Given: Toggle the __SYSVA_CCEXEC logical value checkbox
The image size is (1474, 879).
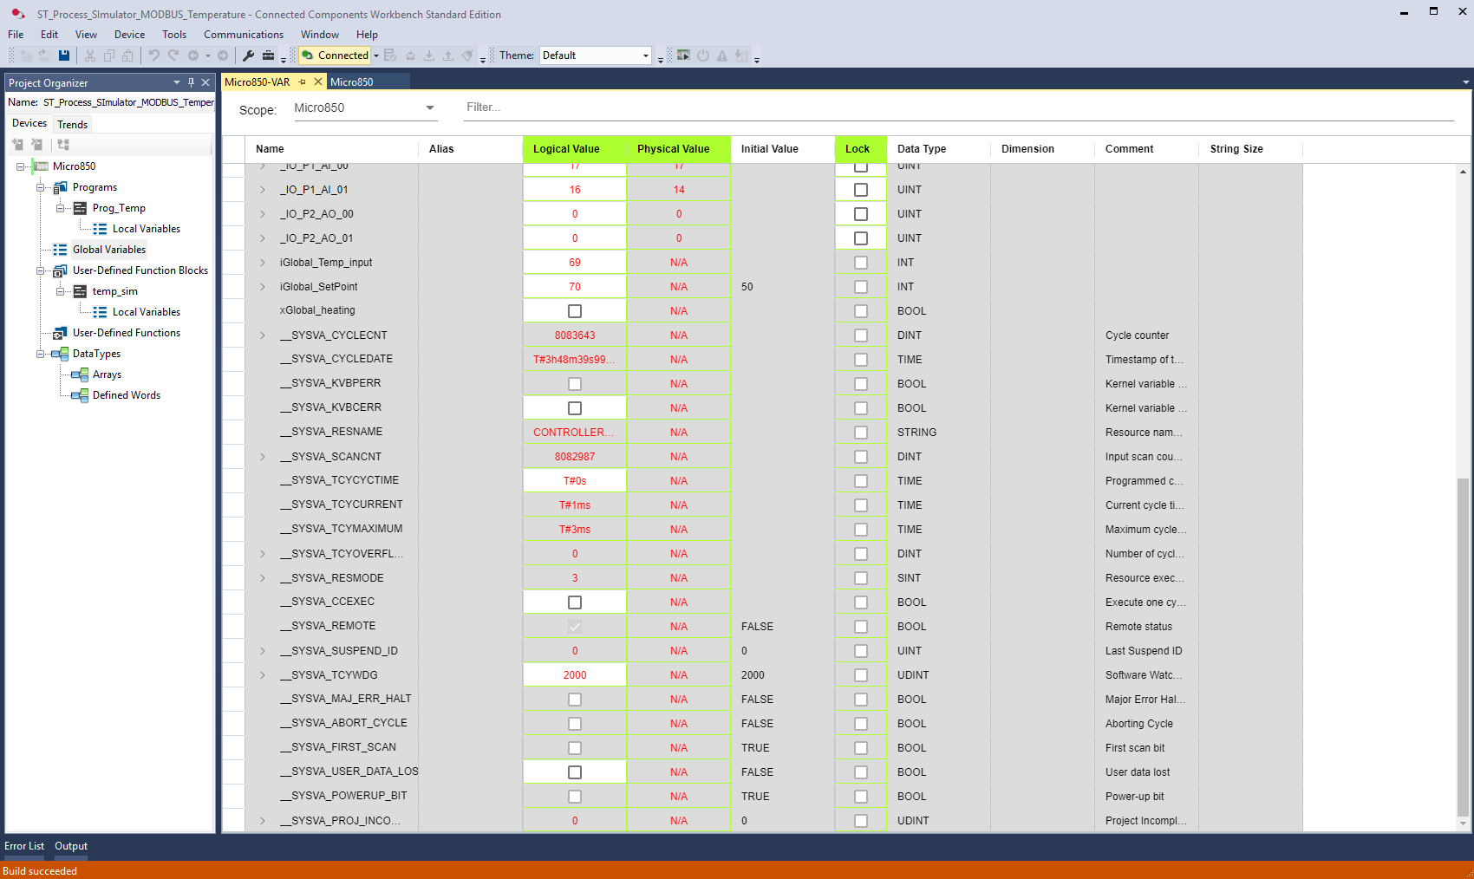Looking at the screenshot, I should pos(575,602).
